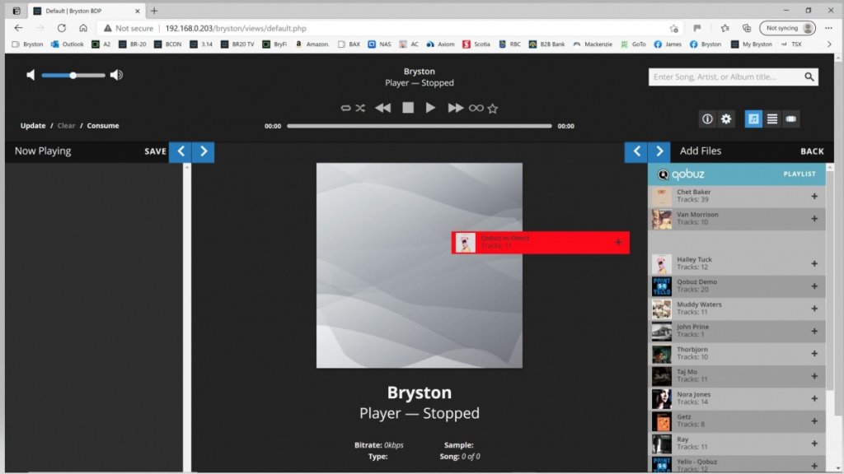Toggle Consume mode
The height and width of the screenshot is (474, 844).
[103, 126]
